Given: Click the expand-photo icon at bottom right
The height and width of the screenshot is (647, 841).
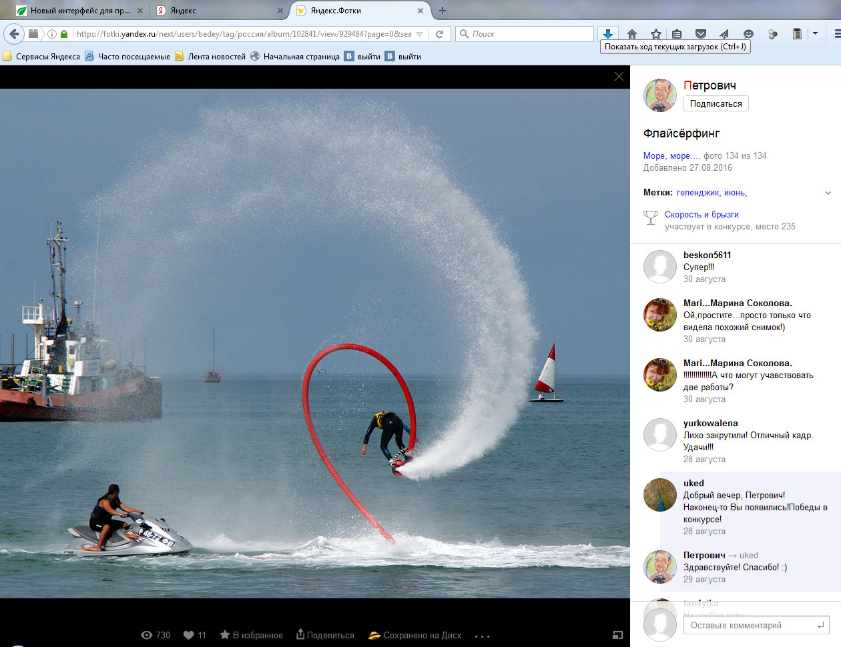Looking at the screenshot, I should tap(617, 635).
